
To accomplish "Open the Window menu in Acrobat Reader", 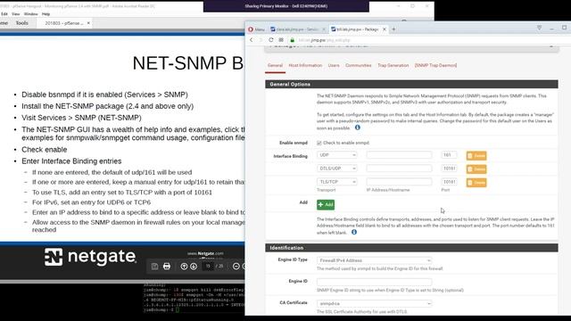I will (x=31, y=14).
